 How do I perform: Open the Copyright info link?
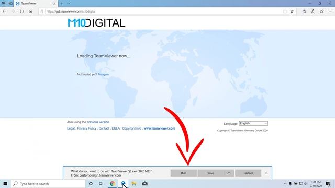coord(131,128)
